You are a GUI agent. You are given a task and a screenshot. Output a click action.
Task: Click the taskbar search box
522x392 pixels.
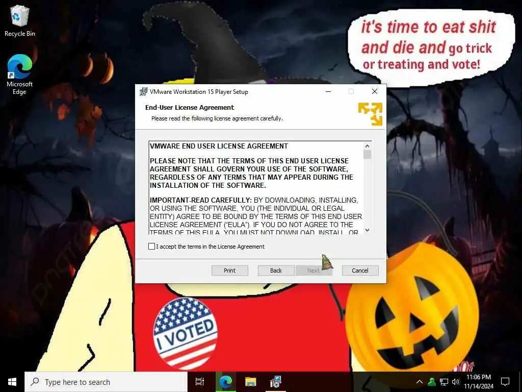click(106, 382)
